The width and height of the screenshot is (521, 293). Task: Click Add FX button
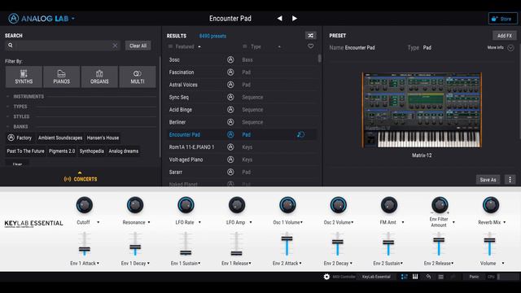click(505, 36)
